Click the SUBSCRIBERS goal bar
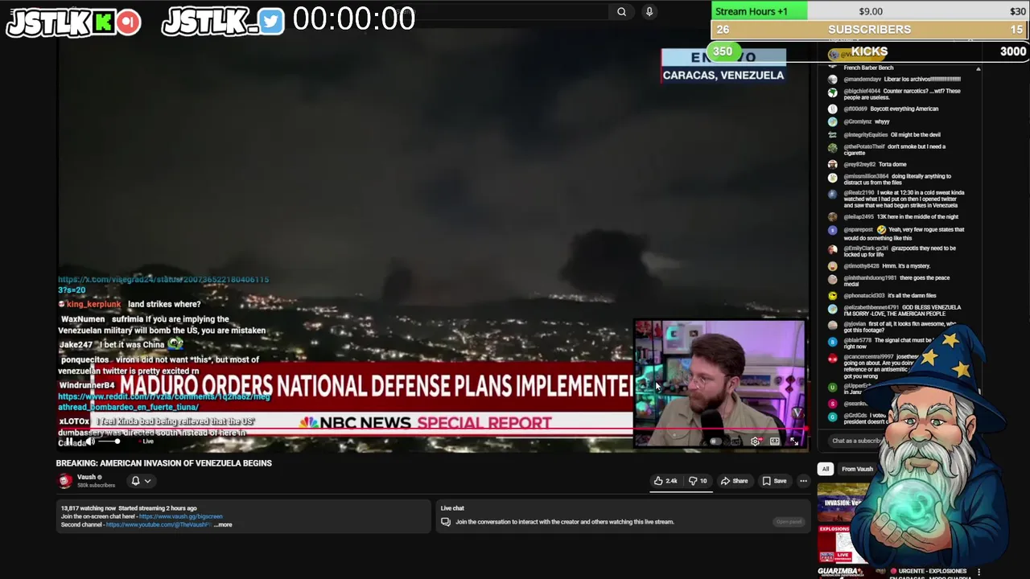This screenshot has height=579, width=1030. click(x=870, y=30)
